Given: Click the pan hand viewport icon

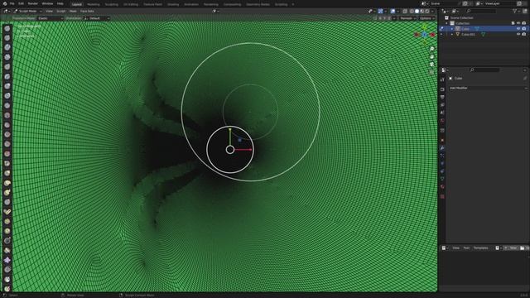Looking at the screenshot, I should point(431,57).
